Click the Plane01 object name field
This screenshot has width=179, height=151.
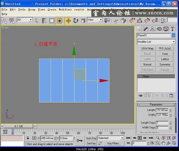click(154, 36)
